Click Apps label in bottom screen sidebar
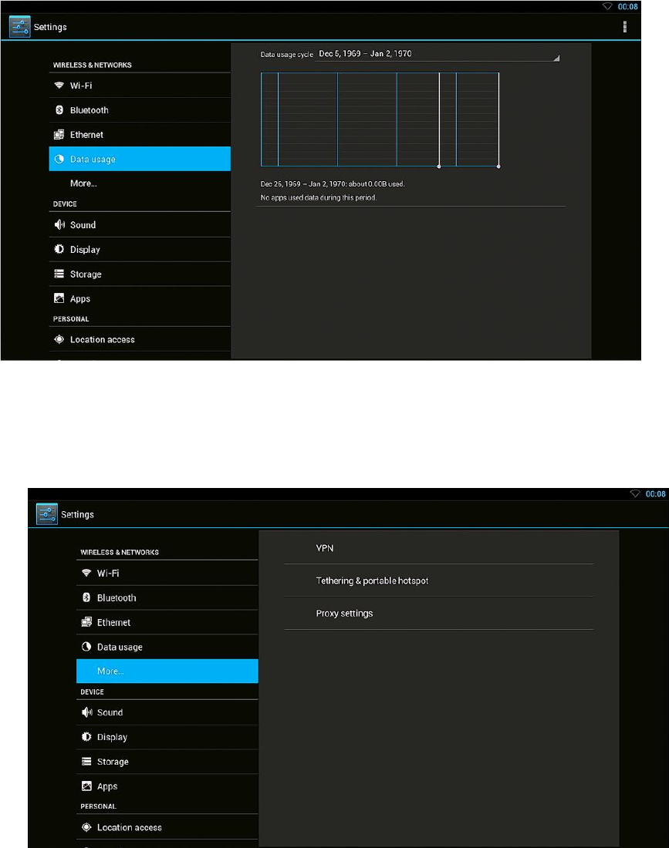 107,786
